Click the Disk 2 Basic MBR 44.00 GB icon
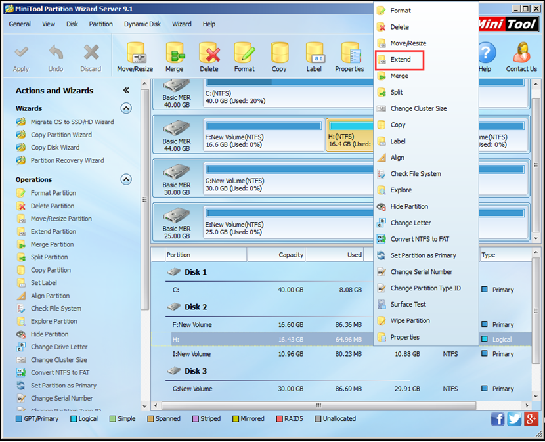The height and width of the screenshot is (442, 545). [x=177, y=127]
